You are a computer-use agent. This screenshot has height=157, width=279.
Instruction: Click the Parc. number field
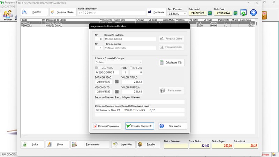[x=125, y=73]
